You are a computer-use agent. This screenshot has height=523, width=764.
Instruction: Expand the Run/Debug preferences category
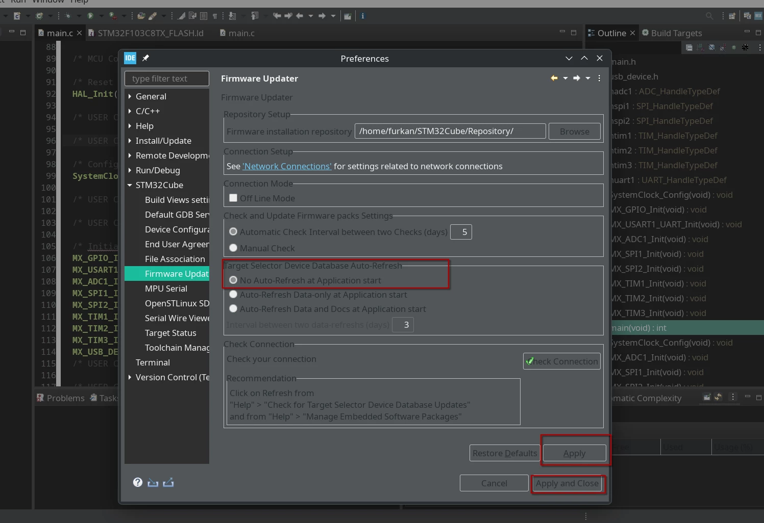tap(130, 170)
